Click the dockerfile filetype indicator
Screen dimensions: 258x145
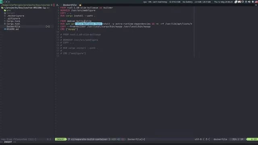pos(220,139)
